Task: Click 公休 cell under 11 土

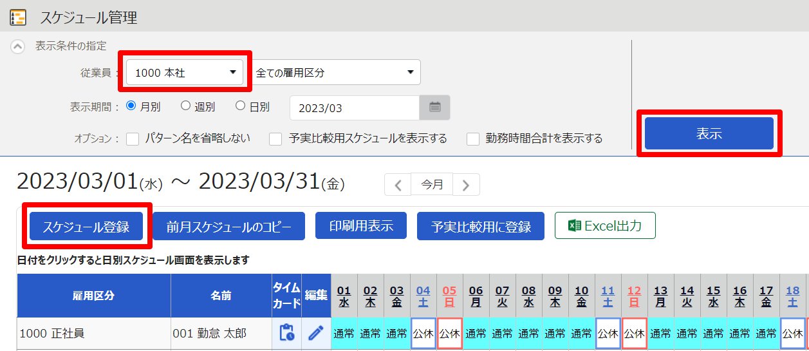Action: pos(608,334)
